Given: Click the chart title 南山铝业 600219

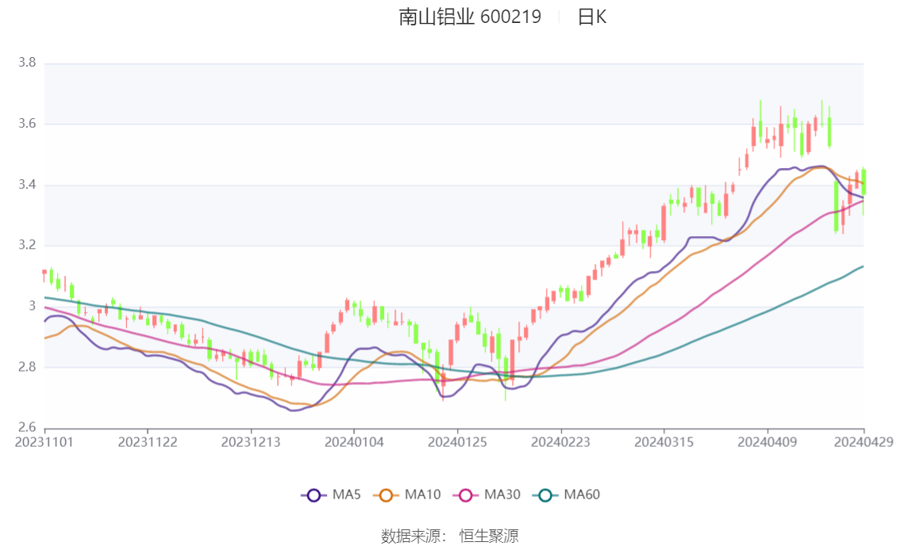Looking at the screenshot, I should tap(470, 17).
